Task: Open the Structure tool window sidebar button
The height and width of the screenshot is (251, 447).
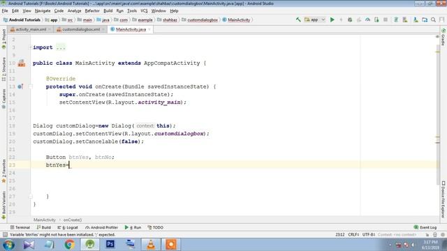Action: [x=3, y=69]
